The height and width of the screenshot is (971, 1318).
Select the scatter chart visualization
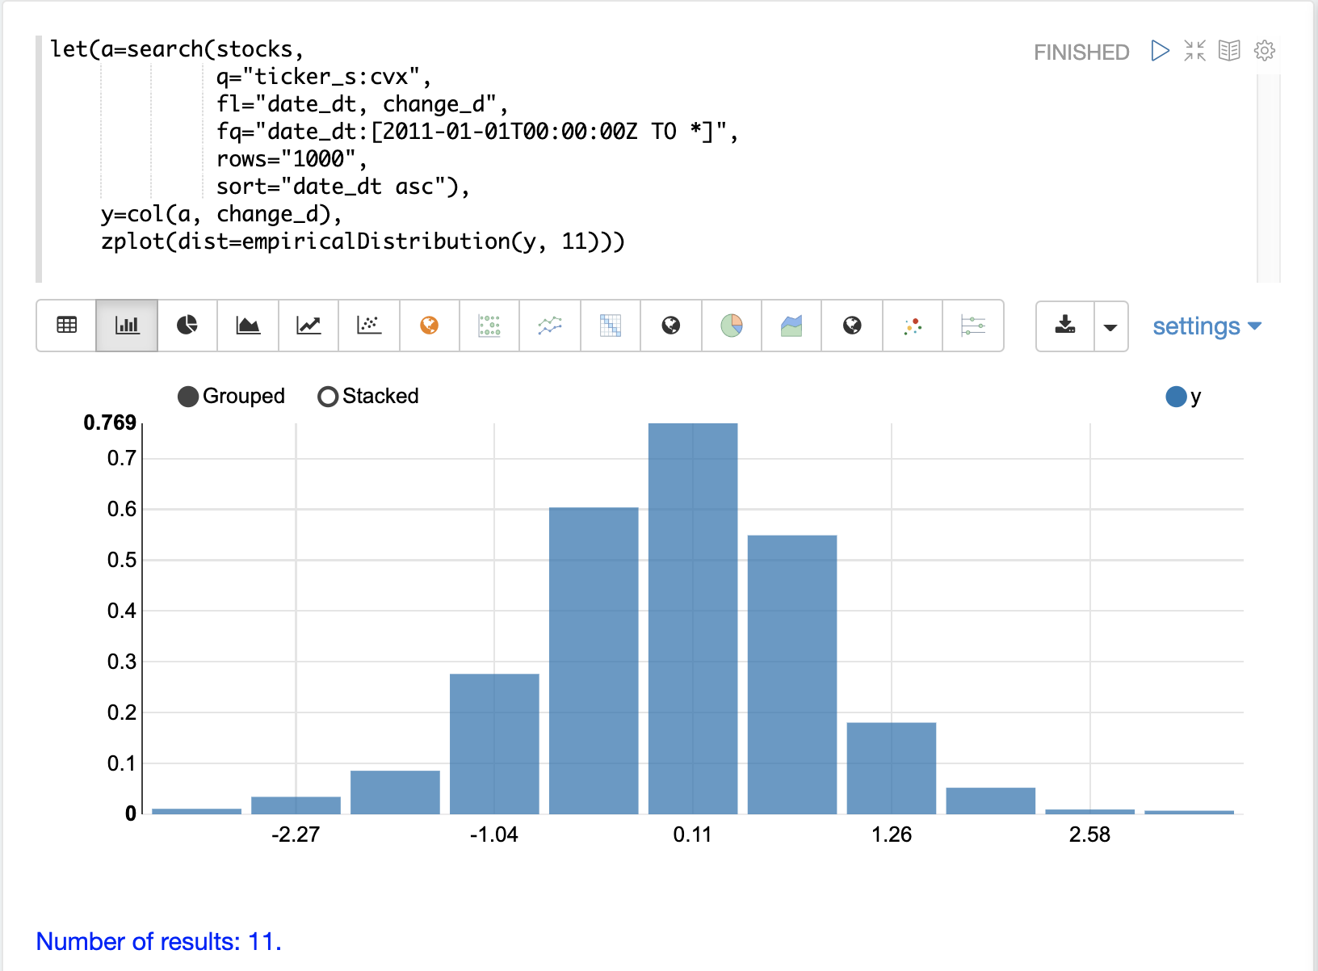click(x=369, y=326)
